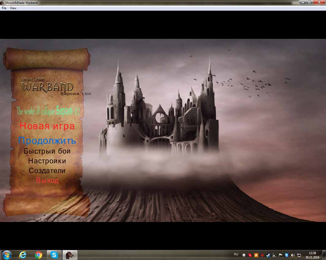This screenshot has width=326, height=260.
Task: Launch Internet Explorer from the taskbar
Action: tap(23, 255)
